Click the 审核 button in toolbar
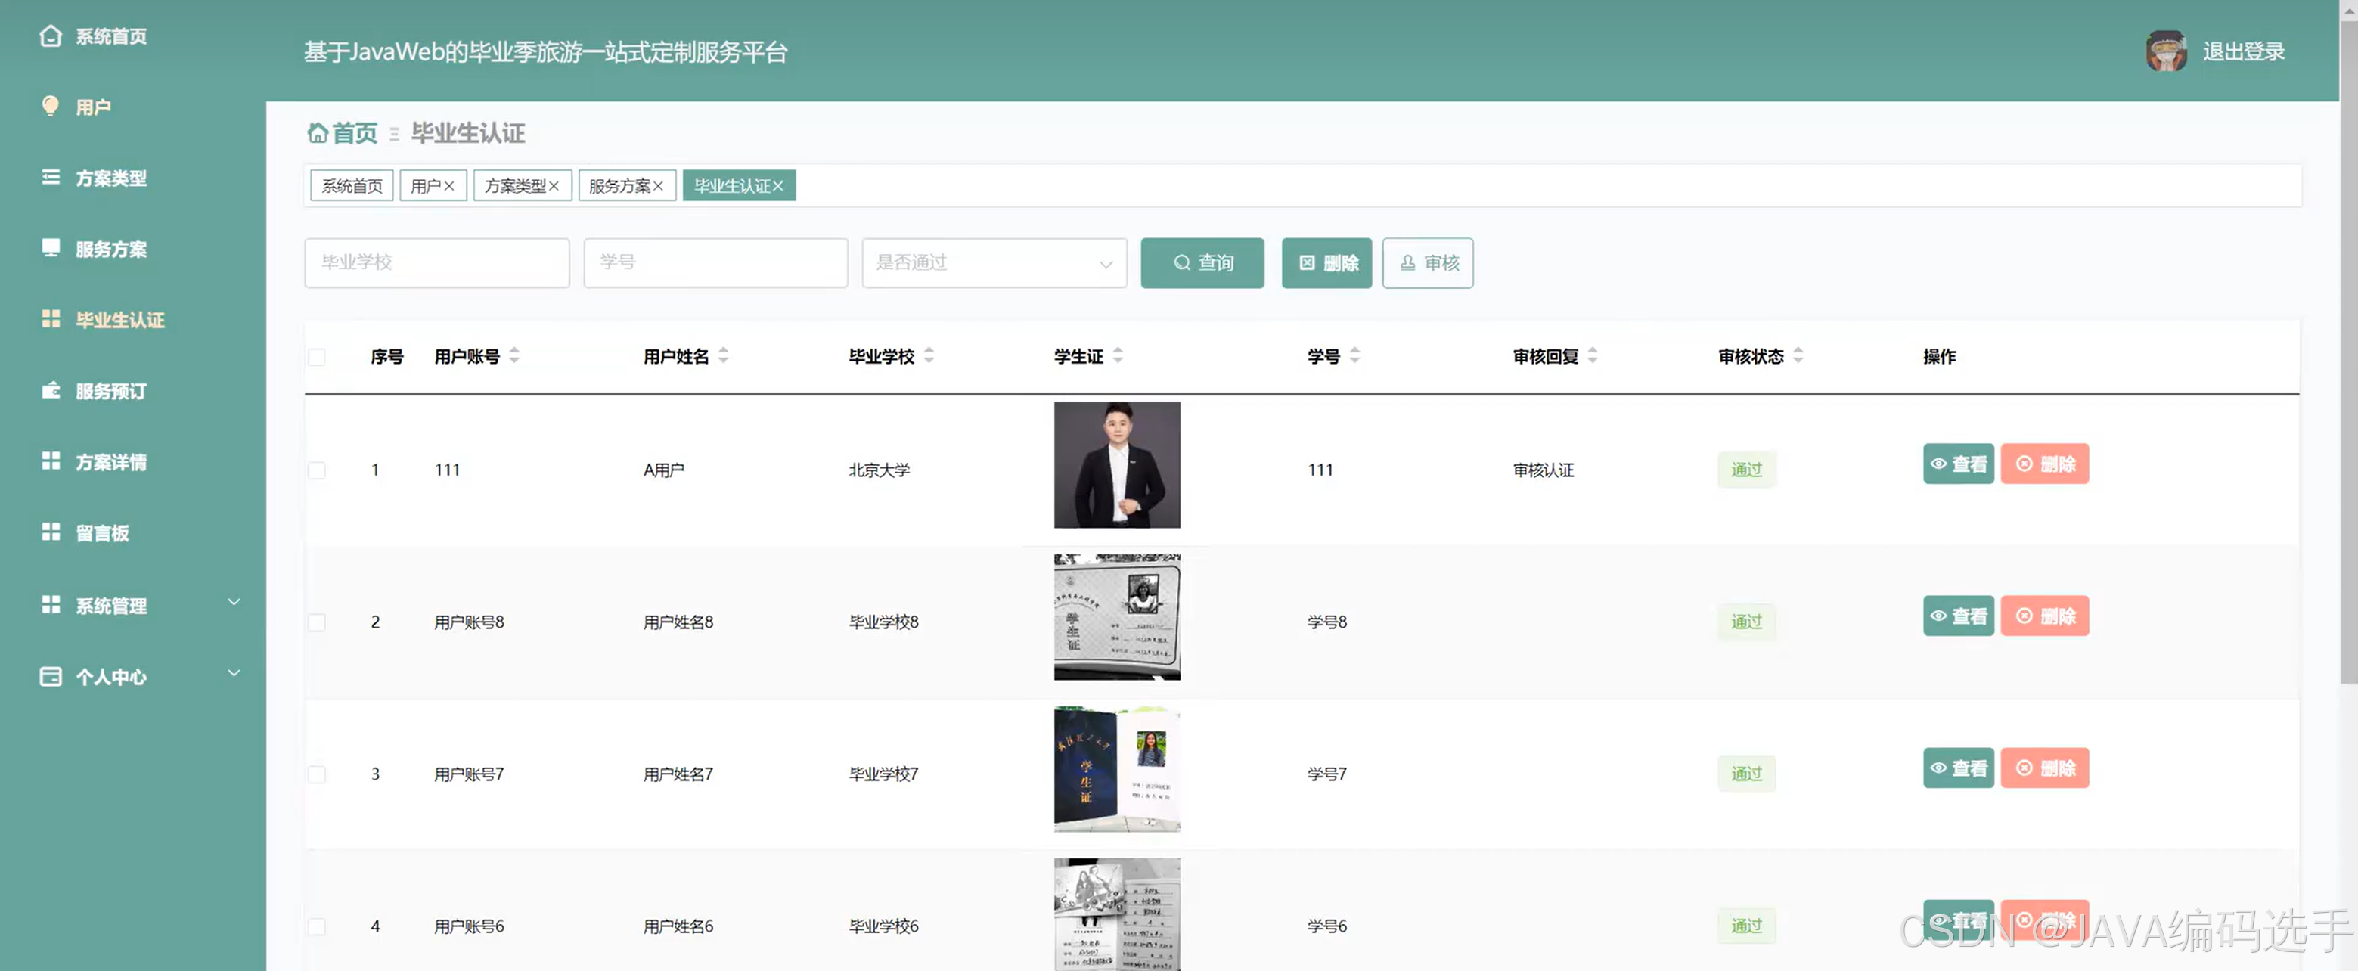Viewport: 2358px width, 971px height. click(1426, 264)
